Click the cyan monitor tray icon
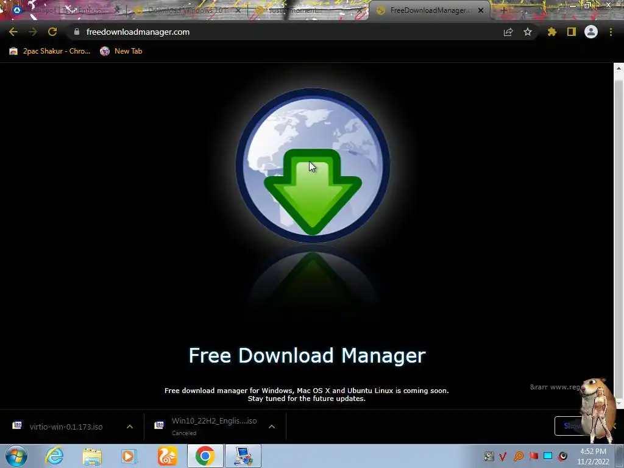 [548, 456]
